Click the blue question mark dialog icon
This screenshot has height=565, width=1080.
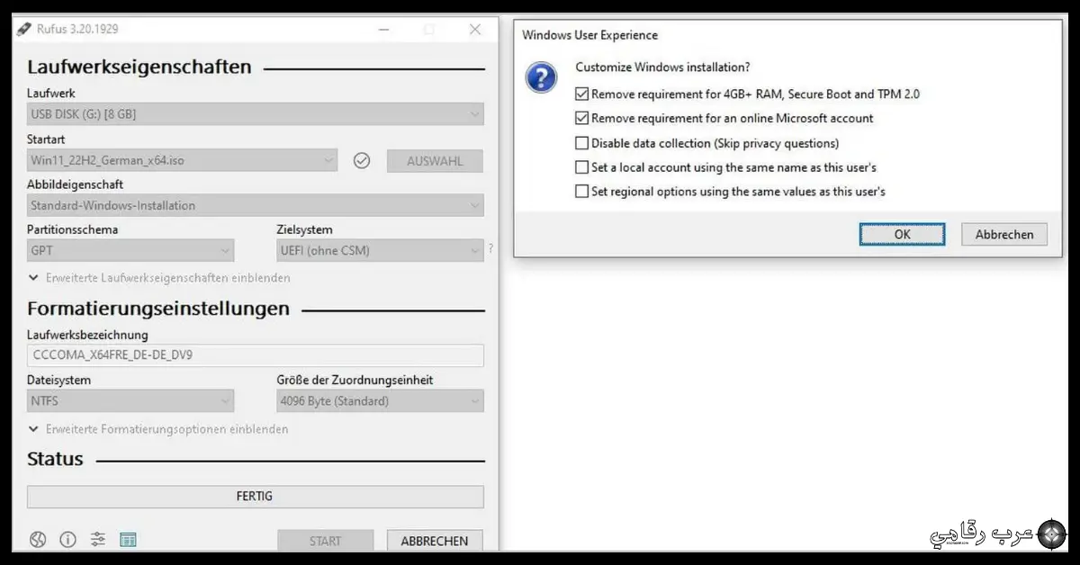pos(541,78)
